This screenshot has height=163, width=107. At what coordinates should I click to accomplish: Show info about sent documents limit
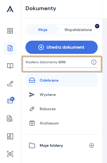coord(94,62)
